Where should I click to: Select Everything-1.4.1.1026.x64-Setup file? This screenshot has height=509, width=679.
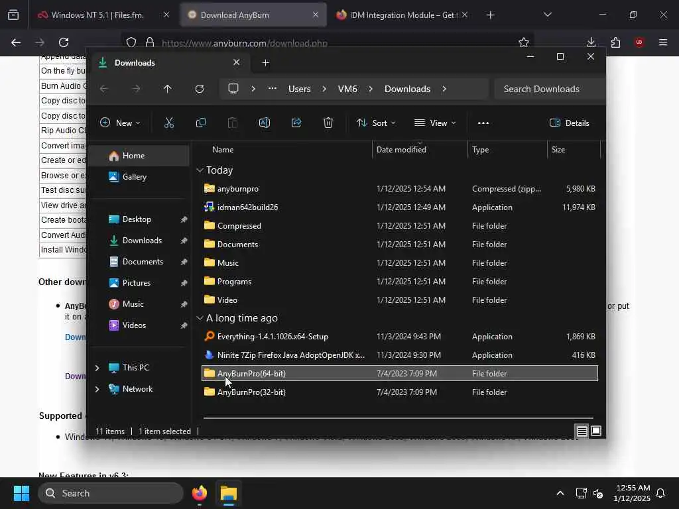tap(400, 336)
